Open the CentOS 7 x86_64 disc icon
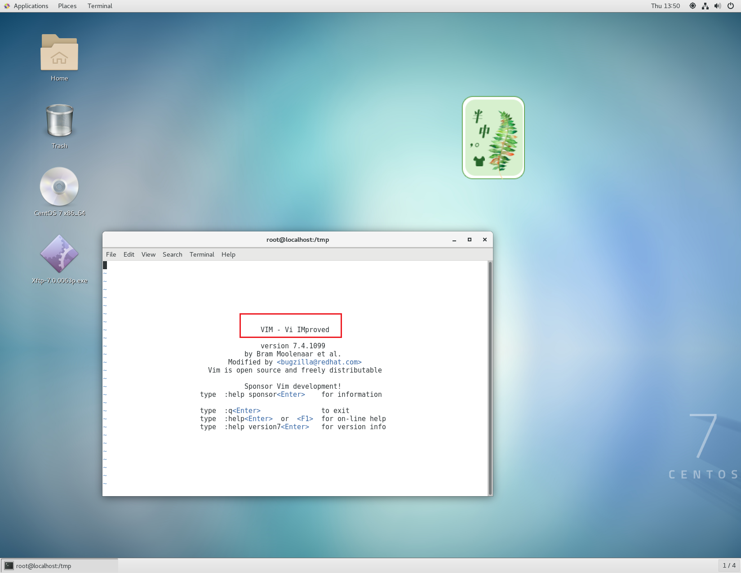 59,187
